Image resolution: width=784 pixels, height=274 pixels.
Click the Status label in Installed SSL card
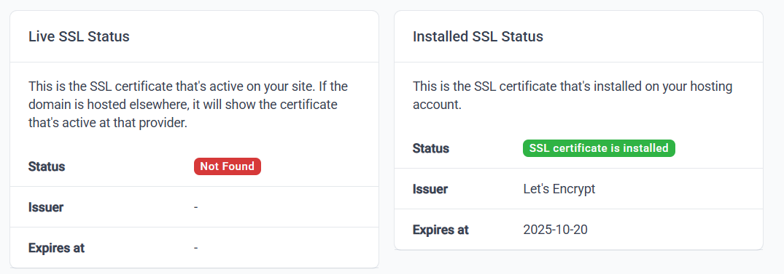tap(431, 148)
